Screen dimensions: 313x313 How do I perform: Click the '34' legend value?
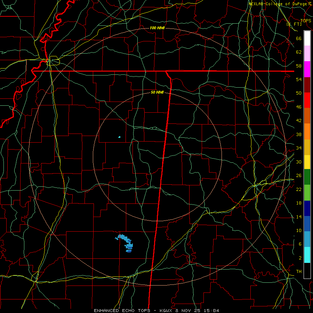pos(299,148)
